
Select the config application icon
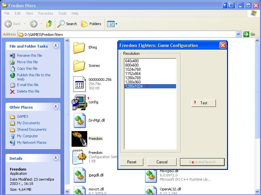click(x=79, y=102)
